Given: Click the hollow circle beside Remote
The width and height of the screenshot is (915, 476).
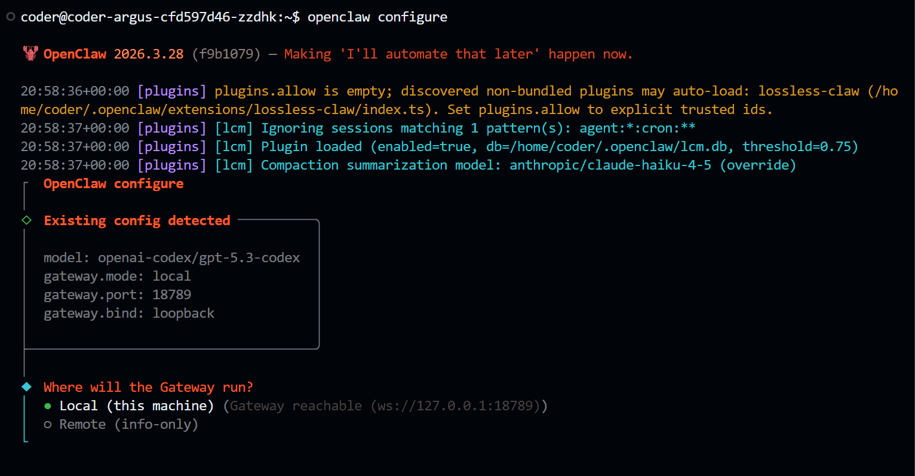Looking at the screenshot, I should 48,425.
